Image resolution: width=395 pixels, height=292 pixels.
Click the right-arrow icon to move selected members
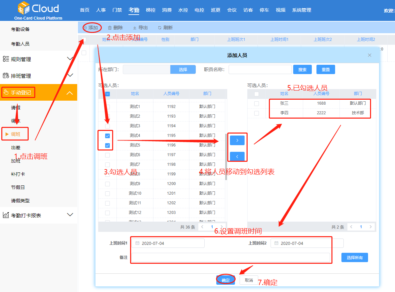237,140
